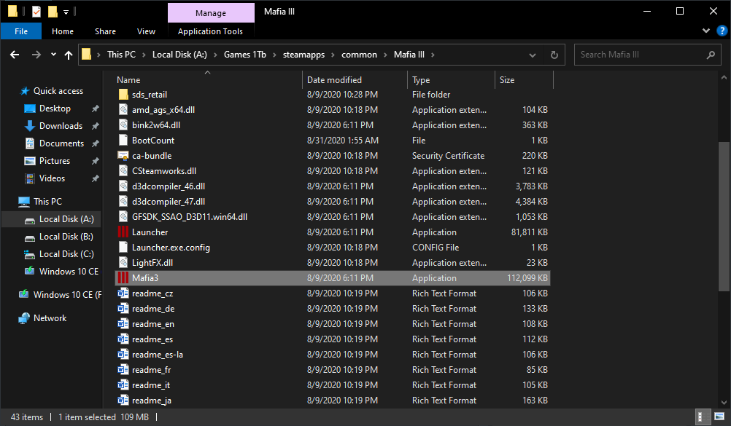This screenshot has width=731, height=426.
Task: Expand the ribbon with the chevron
Action: (705, 31)
